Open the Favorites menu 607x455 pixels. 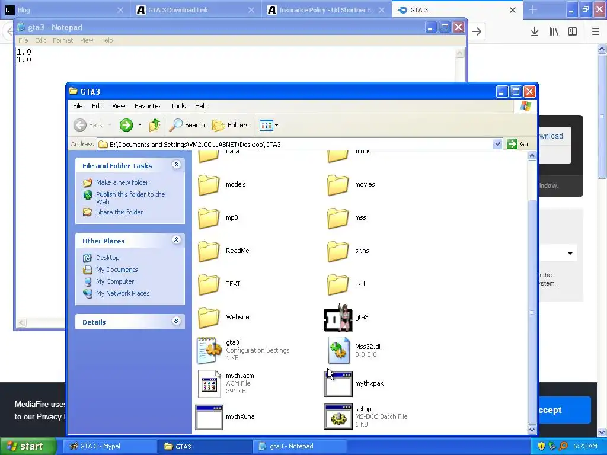pos(148,106)
